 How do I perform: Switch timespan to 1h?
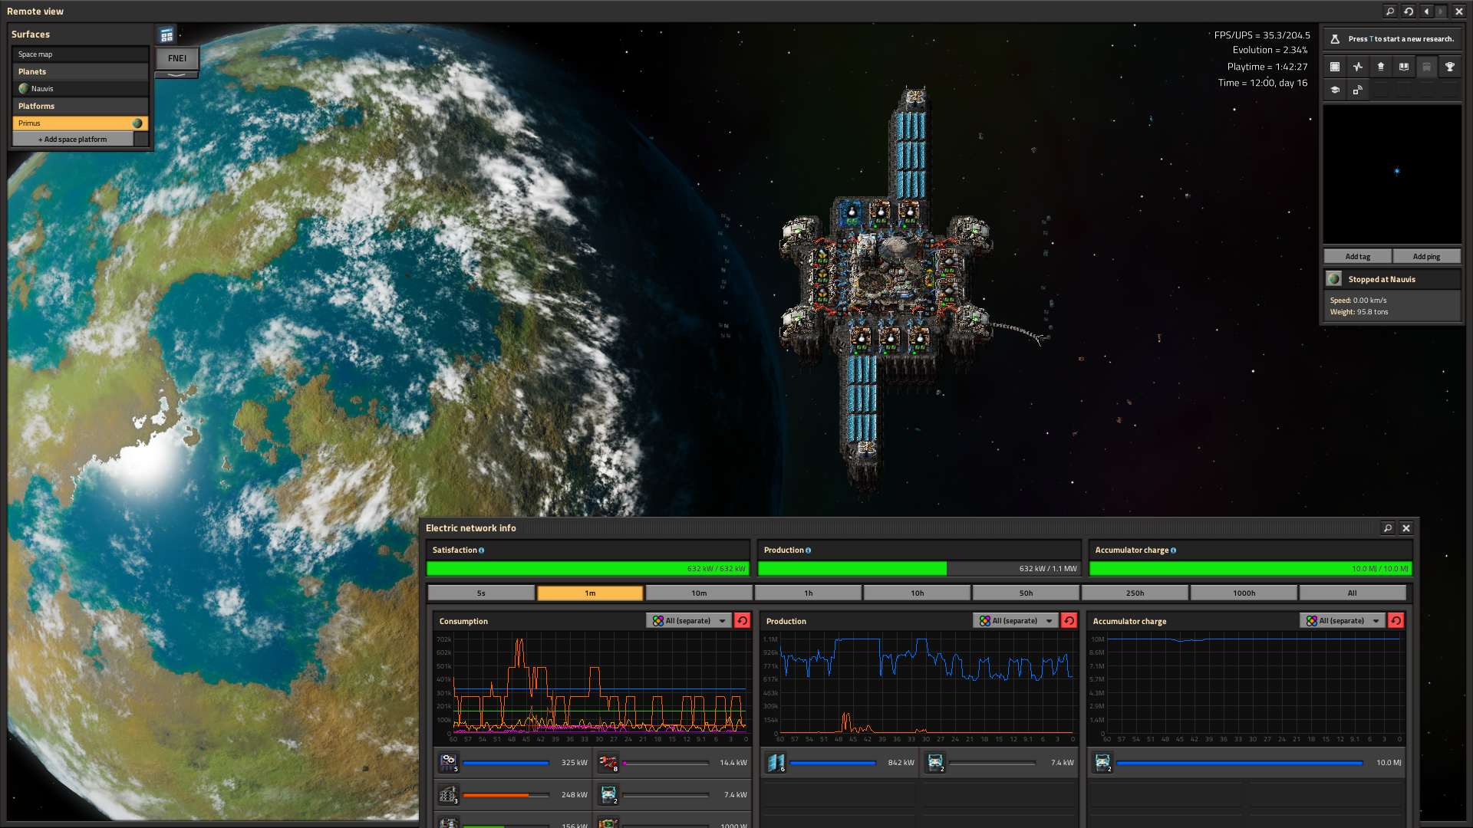click(x=808, y=593)
